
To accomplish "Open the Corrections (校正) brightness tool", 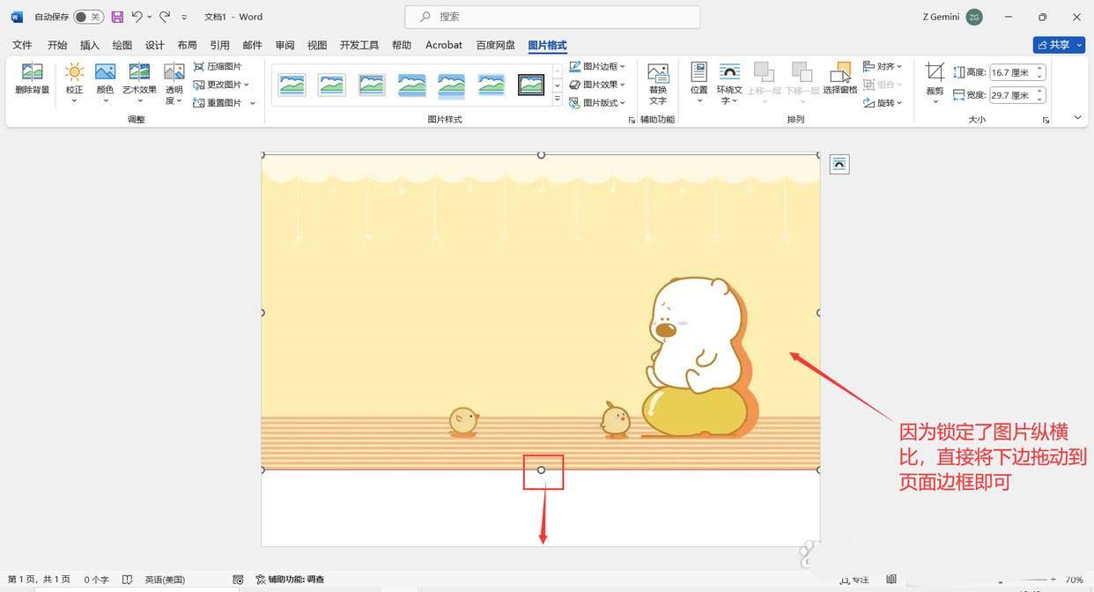I will point(74,73).
